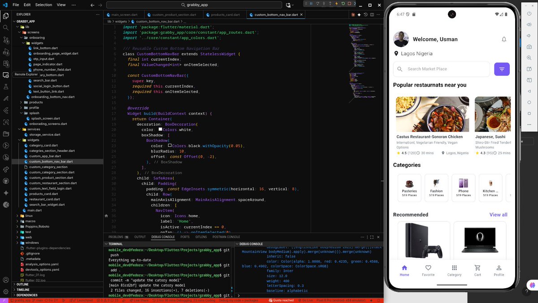Take an emulator screenshot with the camera icon
Viewport: 538px width, 303px height.
tap(529, 46)
